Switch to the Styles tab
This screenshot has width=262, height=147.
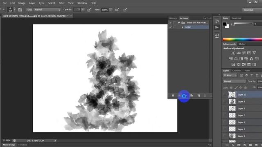[242, 44]
